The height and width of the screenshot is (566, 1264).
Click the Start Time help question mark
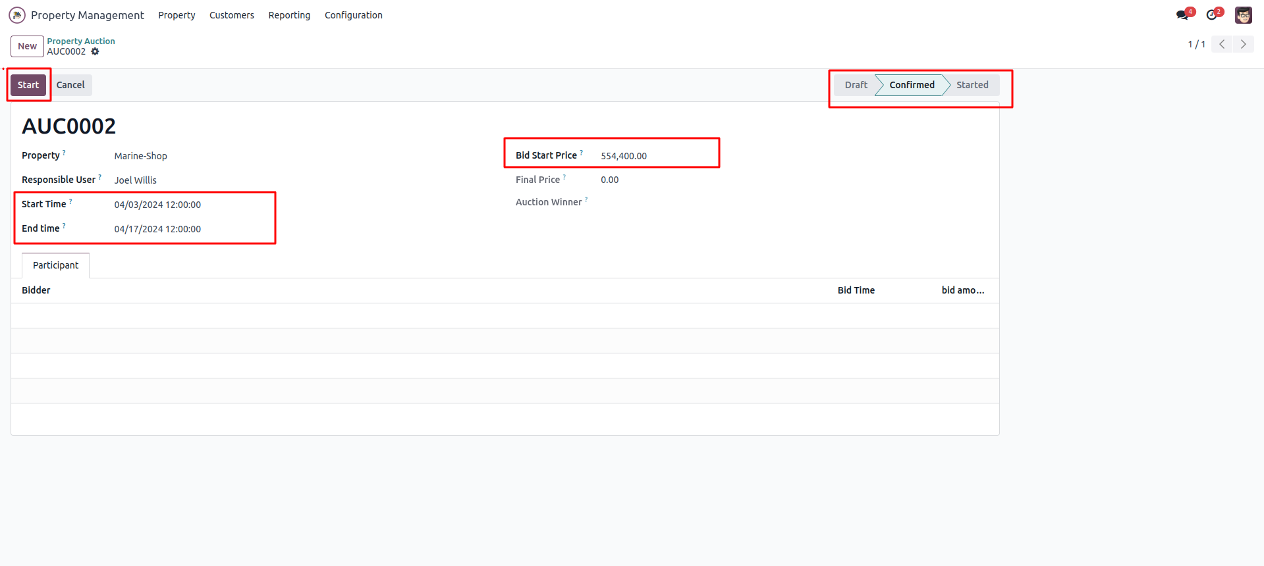coord(71,201)
